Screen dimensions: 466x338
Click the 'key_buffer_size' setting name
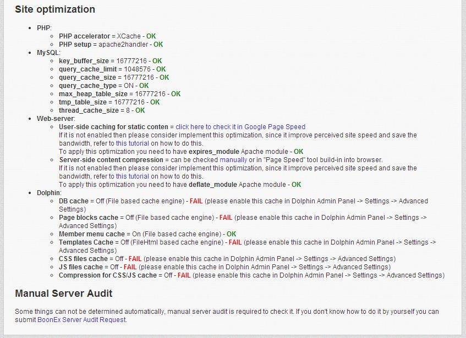point(84,61)
